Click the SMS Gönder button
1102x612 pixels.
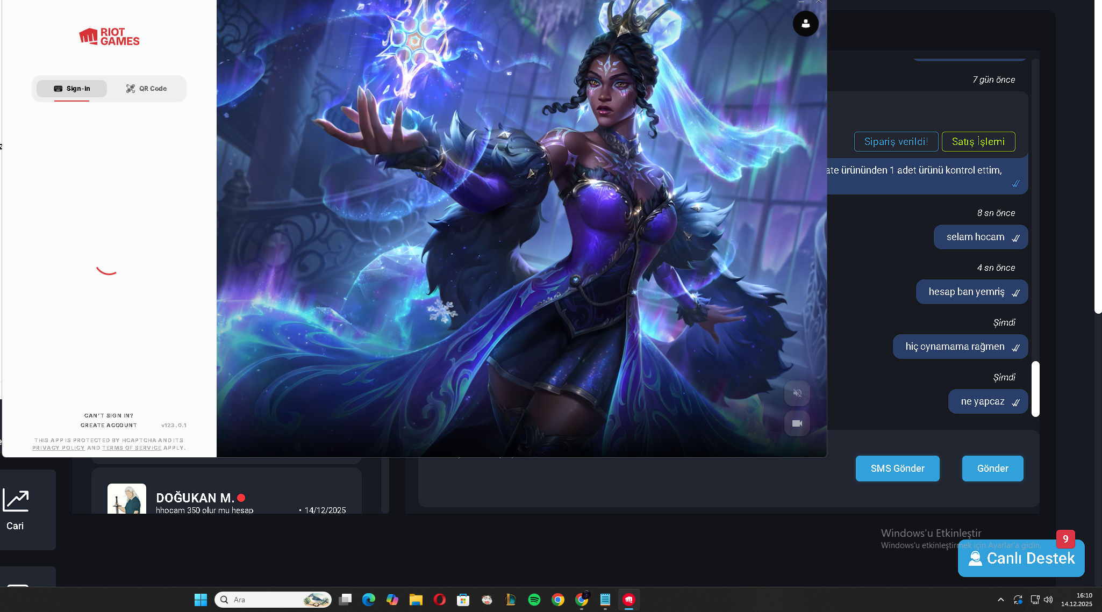(x=898, y=469)
